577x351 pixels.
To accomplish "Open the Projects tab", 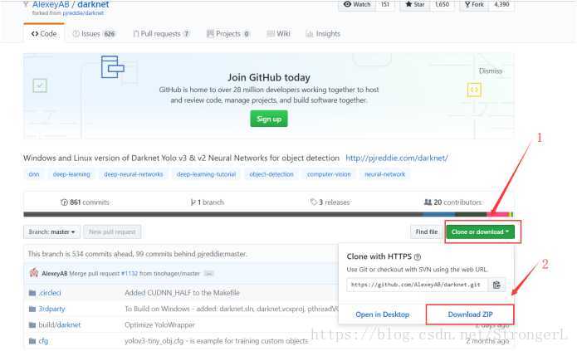I will click(227, 34).
